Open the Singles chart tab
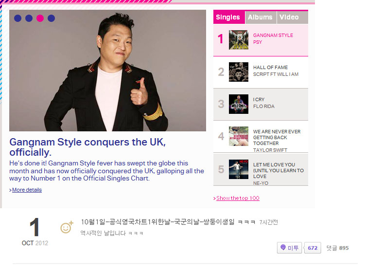 [229, 17]
